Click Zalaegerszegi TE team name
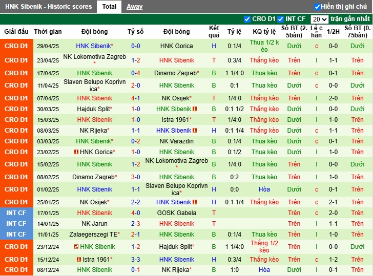The width and height of the screenshot is (373, 276). [94, 235]
